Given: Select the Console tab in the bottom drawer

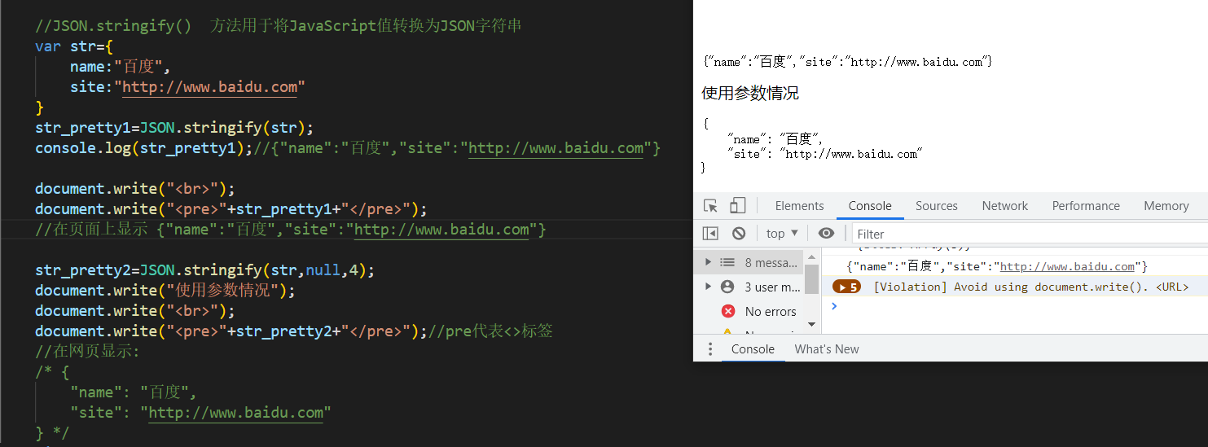Looking at the screenshot, I should (x=753, y=348).
